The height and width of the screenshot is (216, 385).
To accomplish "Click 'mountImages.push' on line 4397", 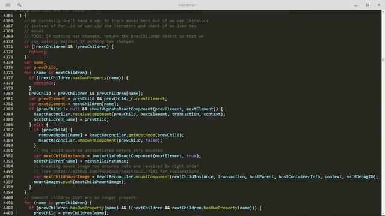I will (x=53, y=182).
